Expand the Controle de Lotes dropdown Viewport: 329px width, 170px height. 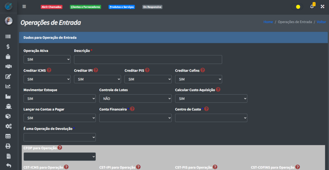[x=135, y=99]
